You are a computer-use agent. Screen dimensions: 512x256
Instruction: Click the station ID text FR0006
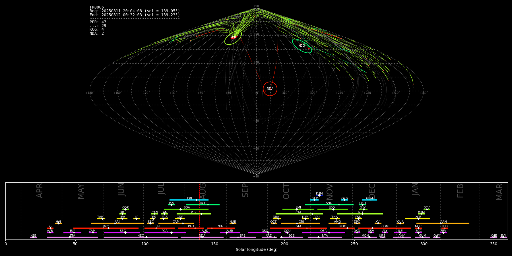[97, 7]
